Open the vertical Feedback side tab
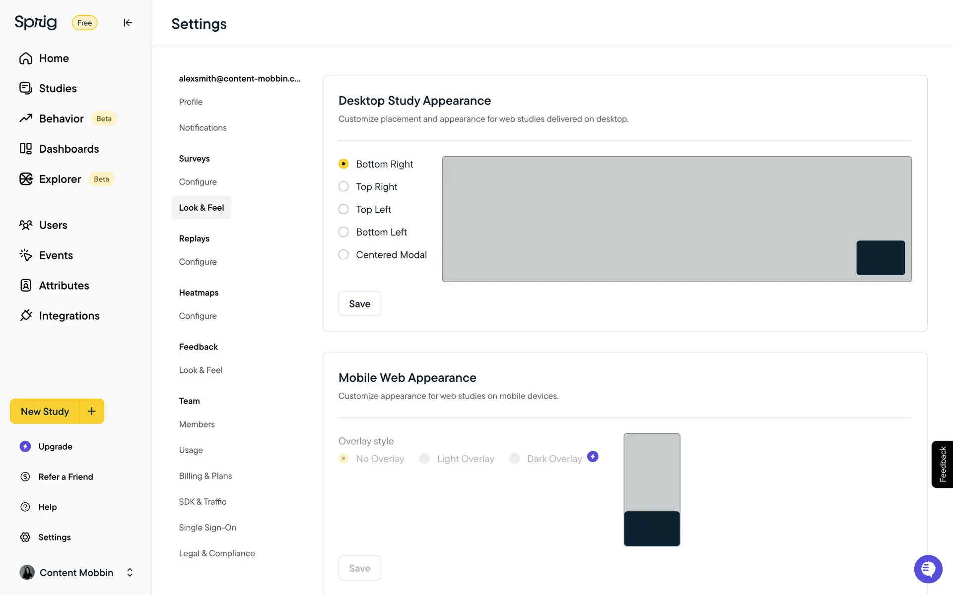This screenshot has width=953, height=595. (942, 464)
